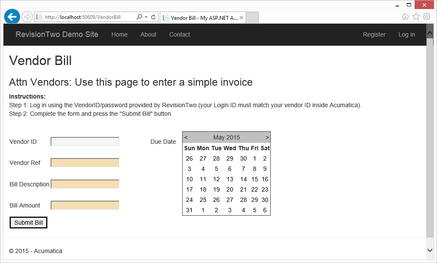This screenshot has height=263, width=437.
Task: Select May 16 in the calendar
Action: click(265, 179)
